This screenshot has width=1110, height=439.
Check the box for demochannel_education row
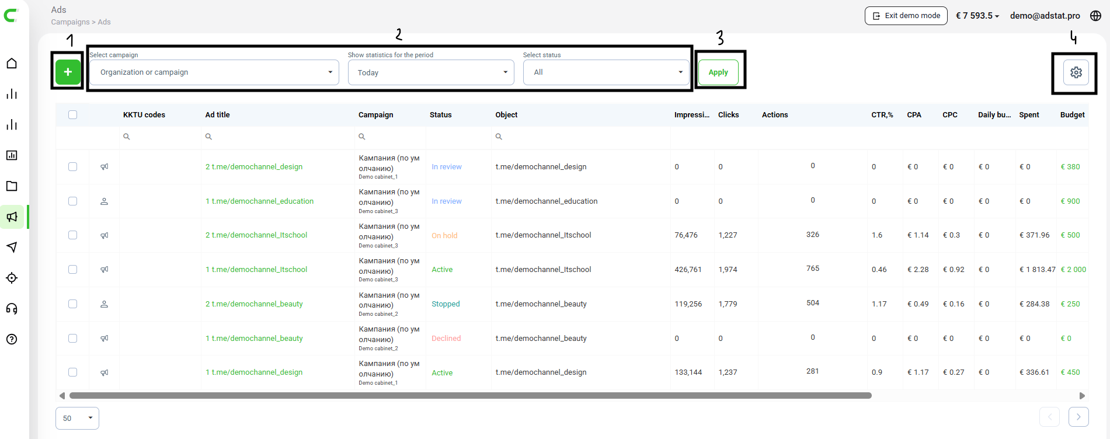[72, 201]
